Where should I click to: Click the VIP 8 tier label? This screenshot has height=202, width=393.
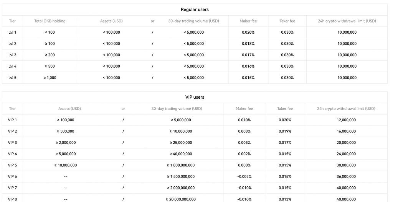click(12, 199)
